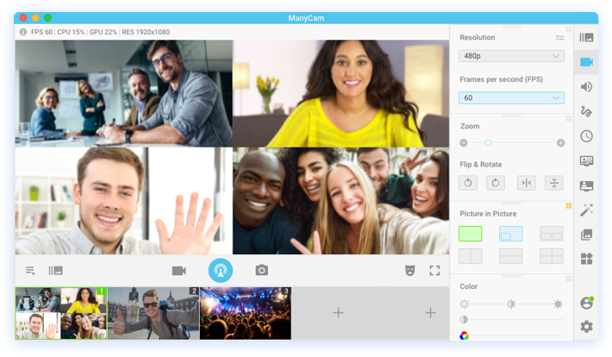The height and width of the screenshot is (357, 612).
Task: Click the video record camcorder icon
Action: click(178, 270)
